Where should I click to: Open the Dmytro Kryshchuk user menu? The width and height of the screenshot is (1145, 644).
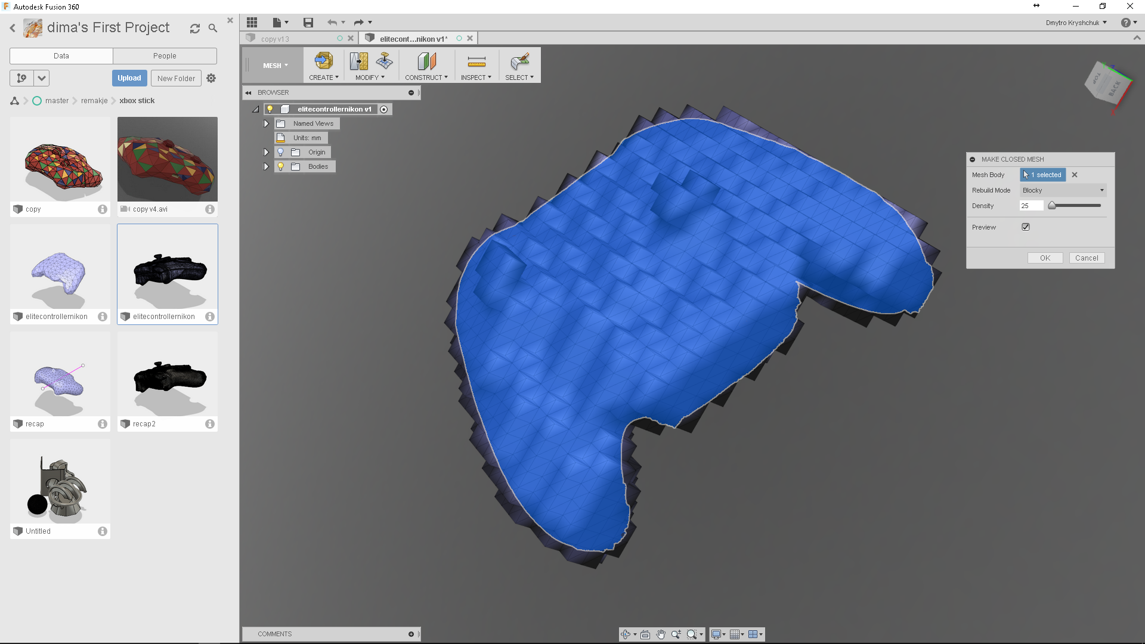[x=1076, y=23]
